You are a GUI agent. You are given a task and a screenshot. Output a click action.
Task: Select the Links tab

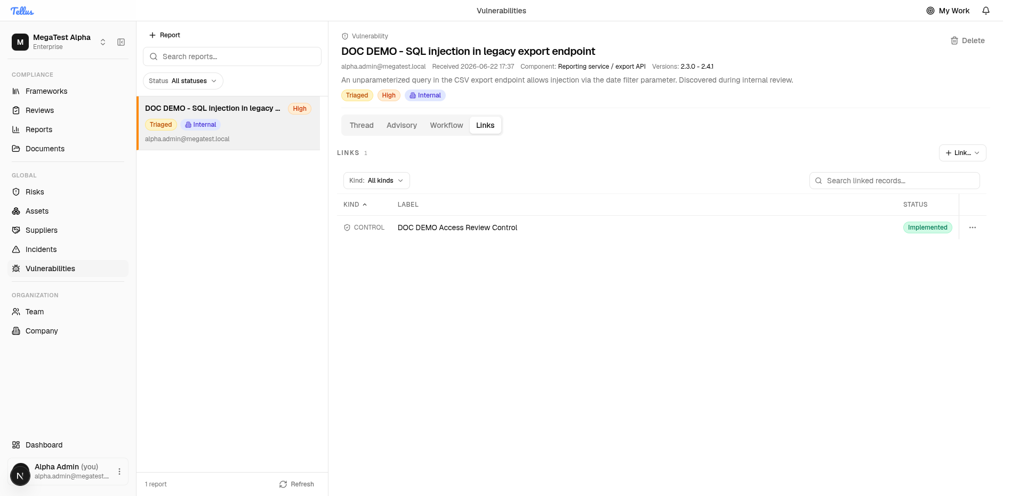(485, 125)
